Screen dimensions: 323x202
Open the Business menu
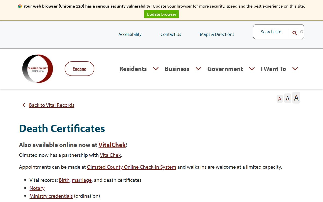177,69
